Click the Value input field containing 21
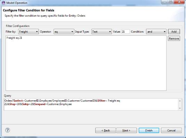This screenshot has width=186, height=138. pyautogui.click(x=126, y=32)
